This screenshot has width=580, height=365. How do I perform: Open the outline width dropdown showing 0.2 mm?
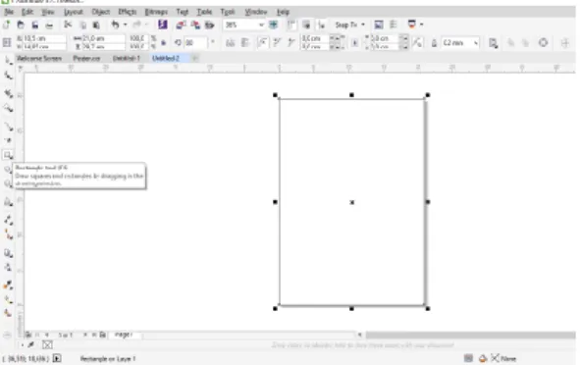pos(476,43)
